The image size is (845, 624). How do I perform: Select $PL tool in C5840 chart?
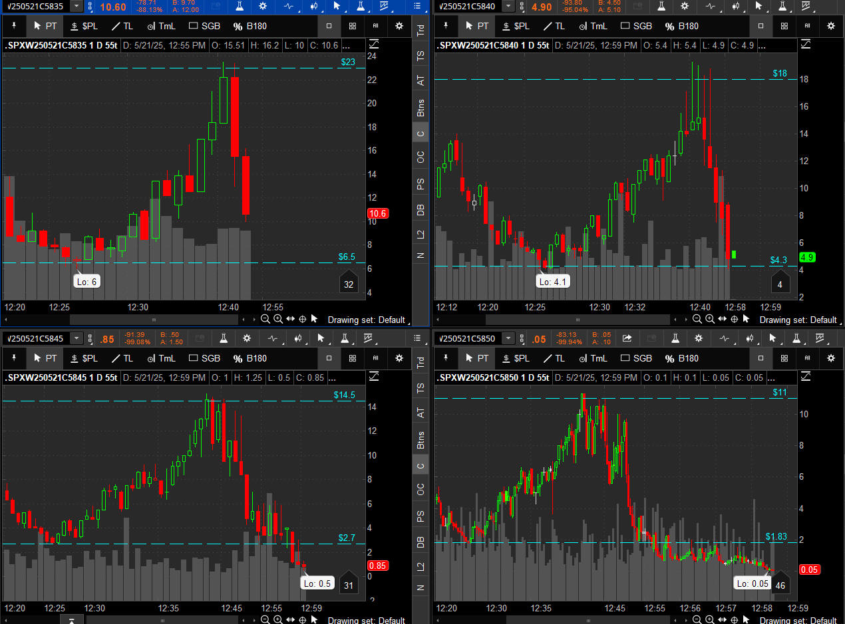[x=516, y=26]
